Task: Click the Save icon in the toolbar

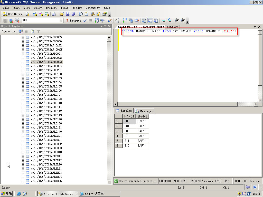Action: pyautogui.click(x=68, y=14)
